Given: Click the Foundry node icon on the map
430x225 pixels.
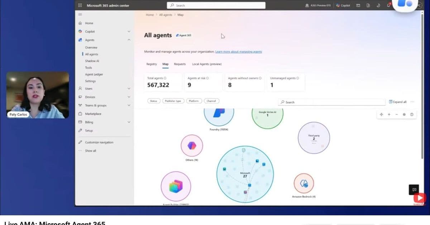Looking at the screenshot, I should [219, 114].
